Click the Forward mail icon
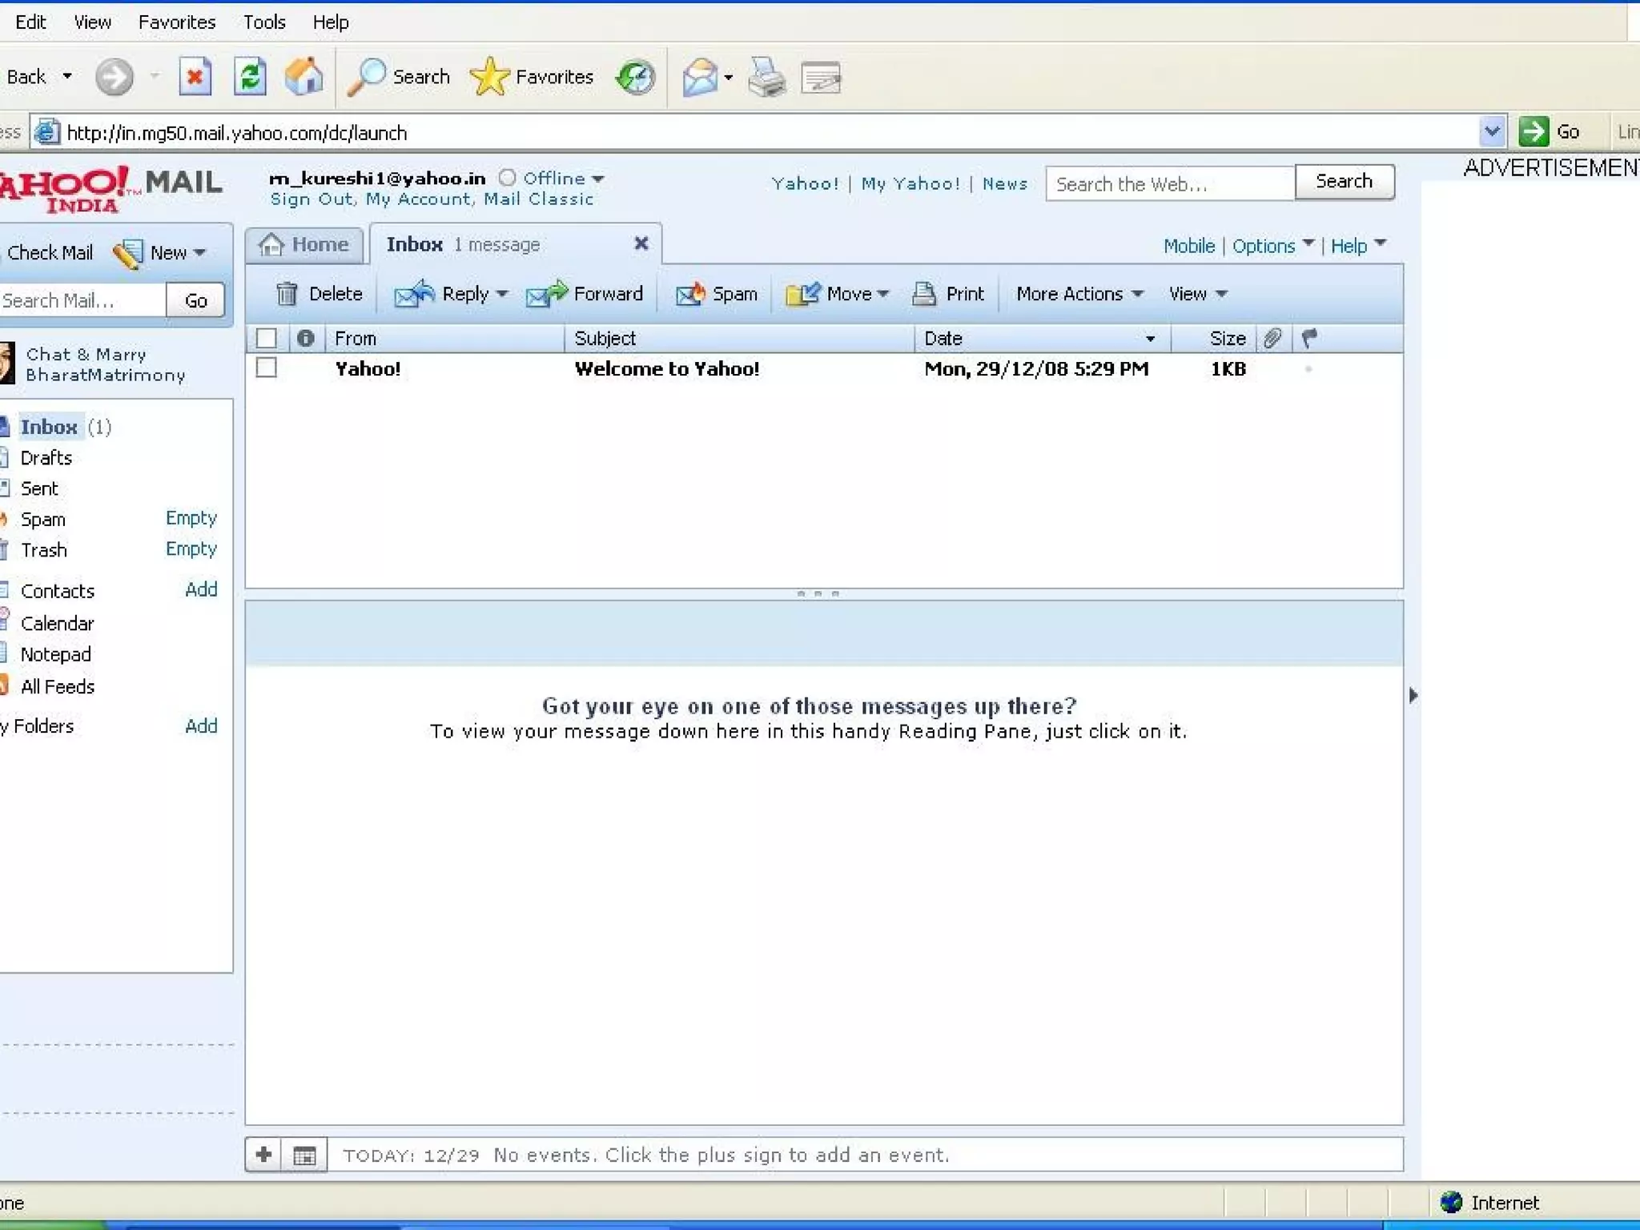Screen dimensions: 1640x1230 pyautogui.click(x=546, y=294)
